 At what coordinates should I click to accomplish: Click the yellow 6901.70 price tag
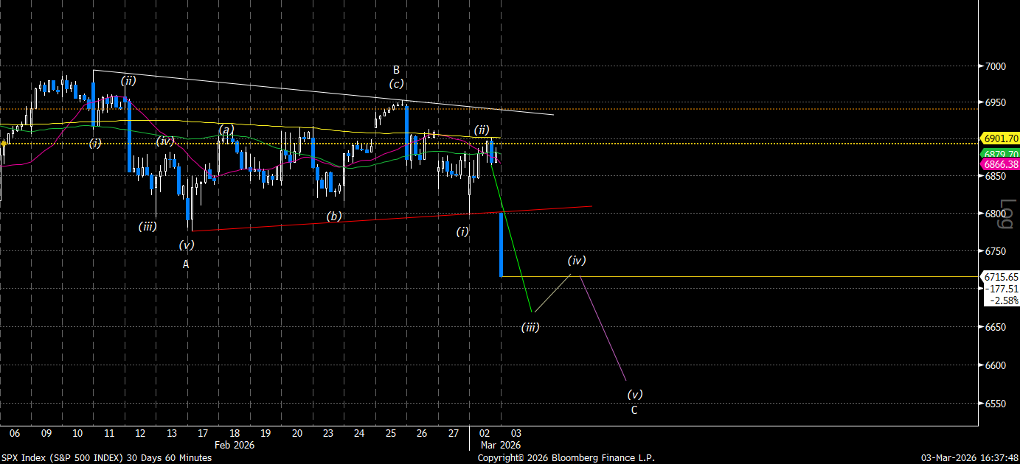(1000, 138)
